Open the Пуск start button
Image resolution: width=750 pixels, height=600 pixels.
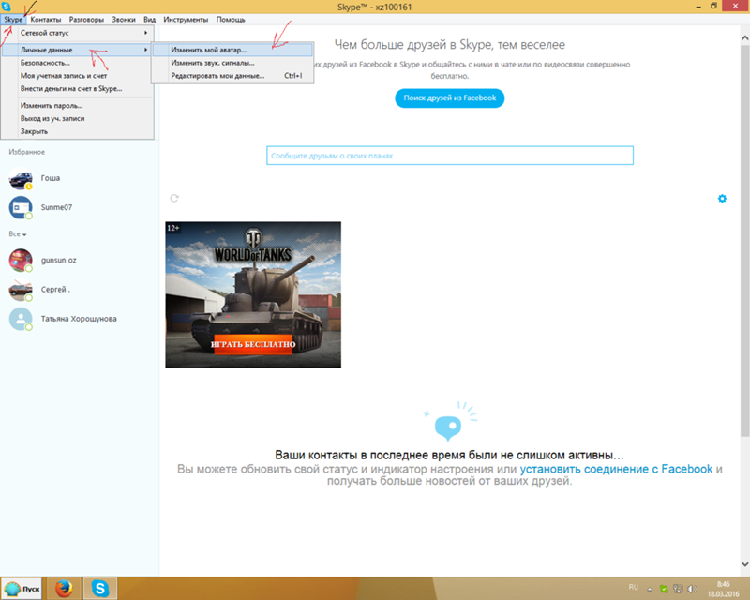coord(22,589)
